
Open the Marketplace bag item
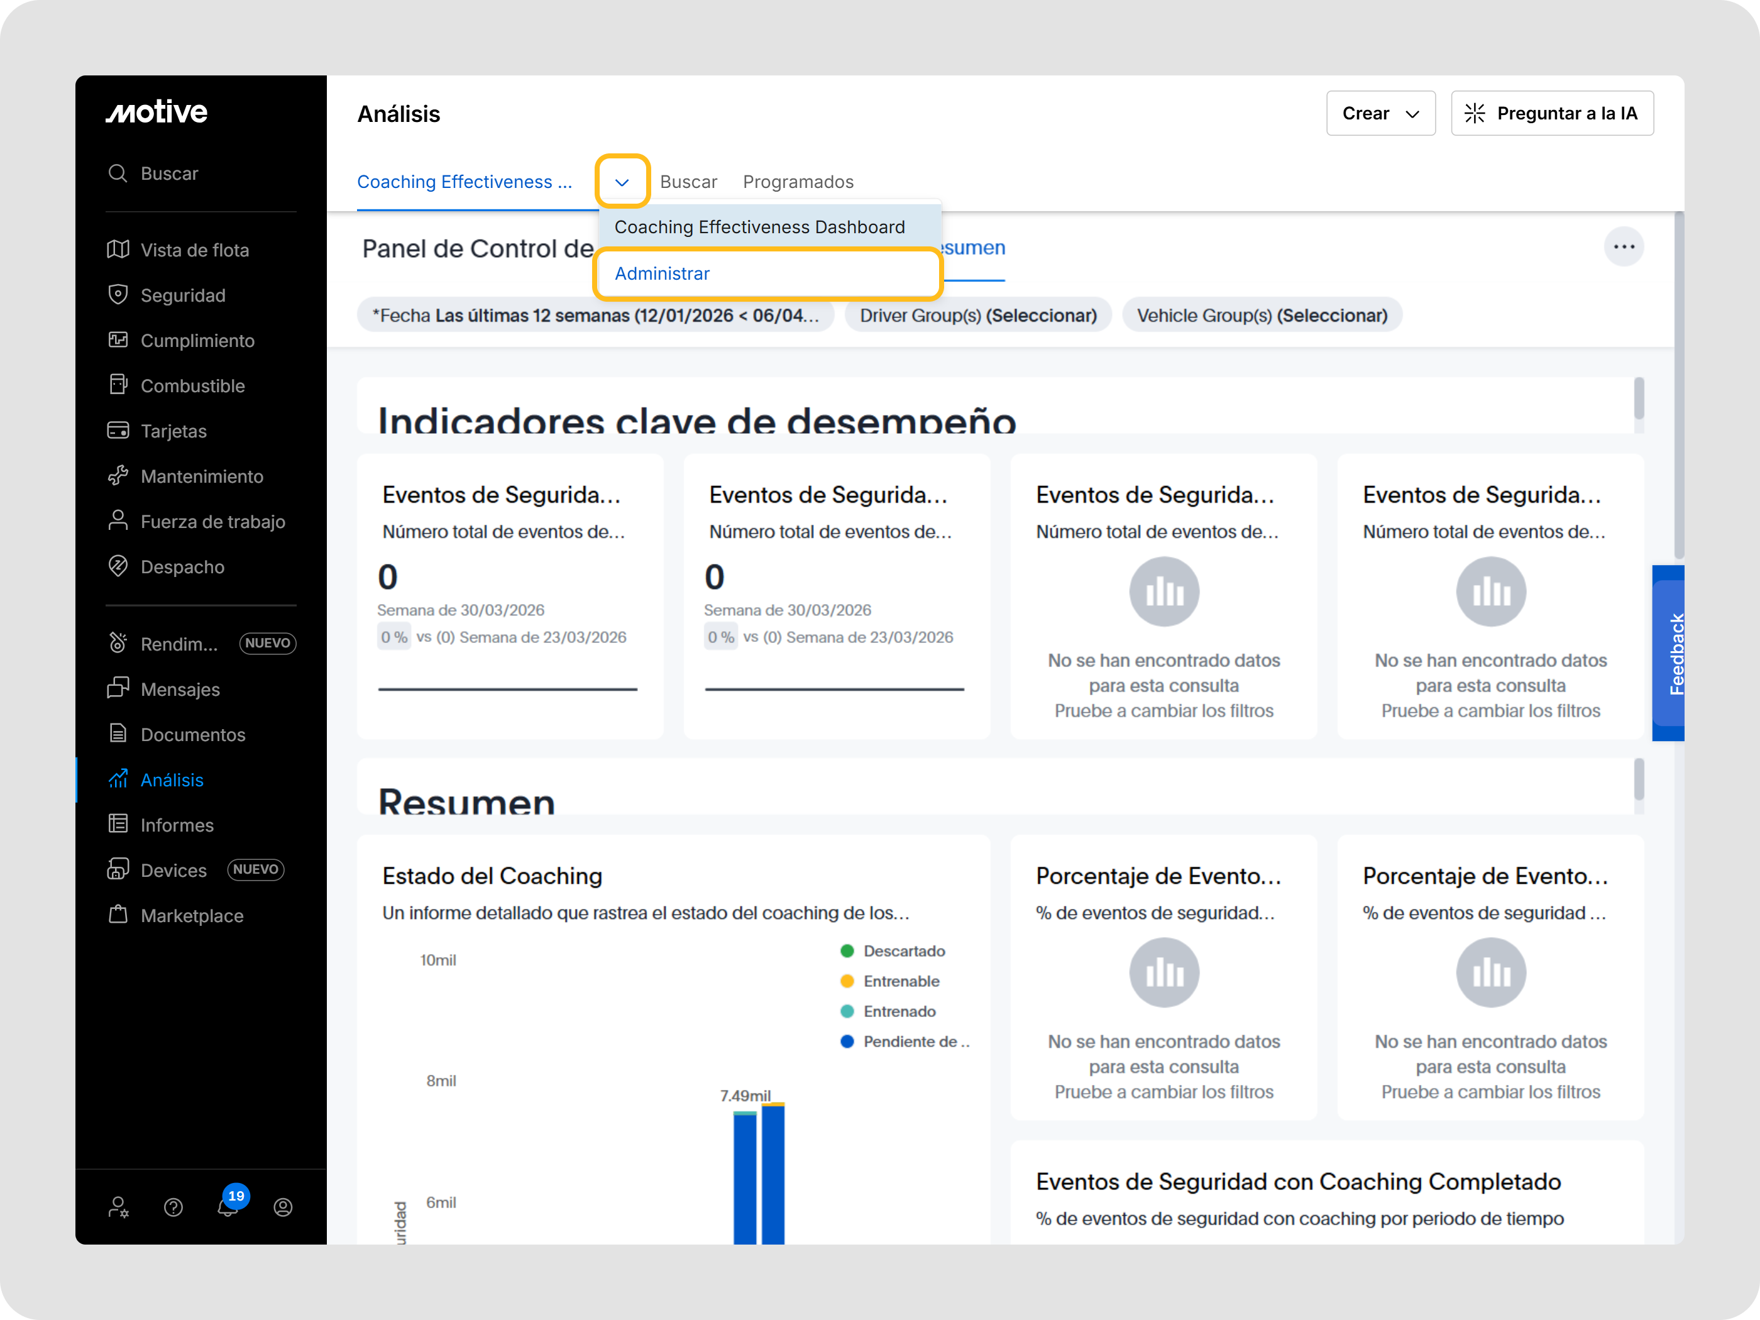(x=191, y=916)
